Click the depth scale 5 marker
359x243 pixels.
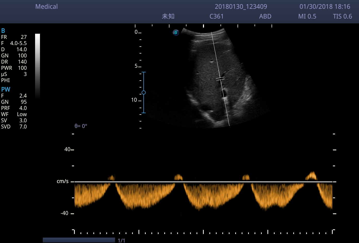click(x=136, y=66)
